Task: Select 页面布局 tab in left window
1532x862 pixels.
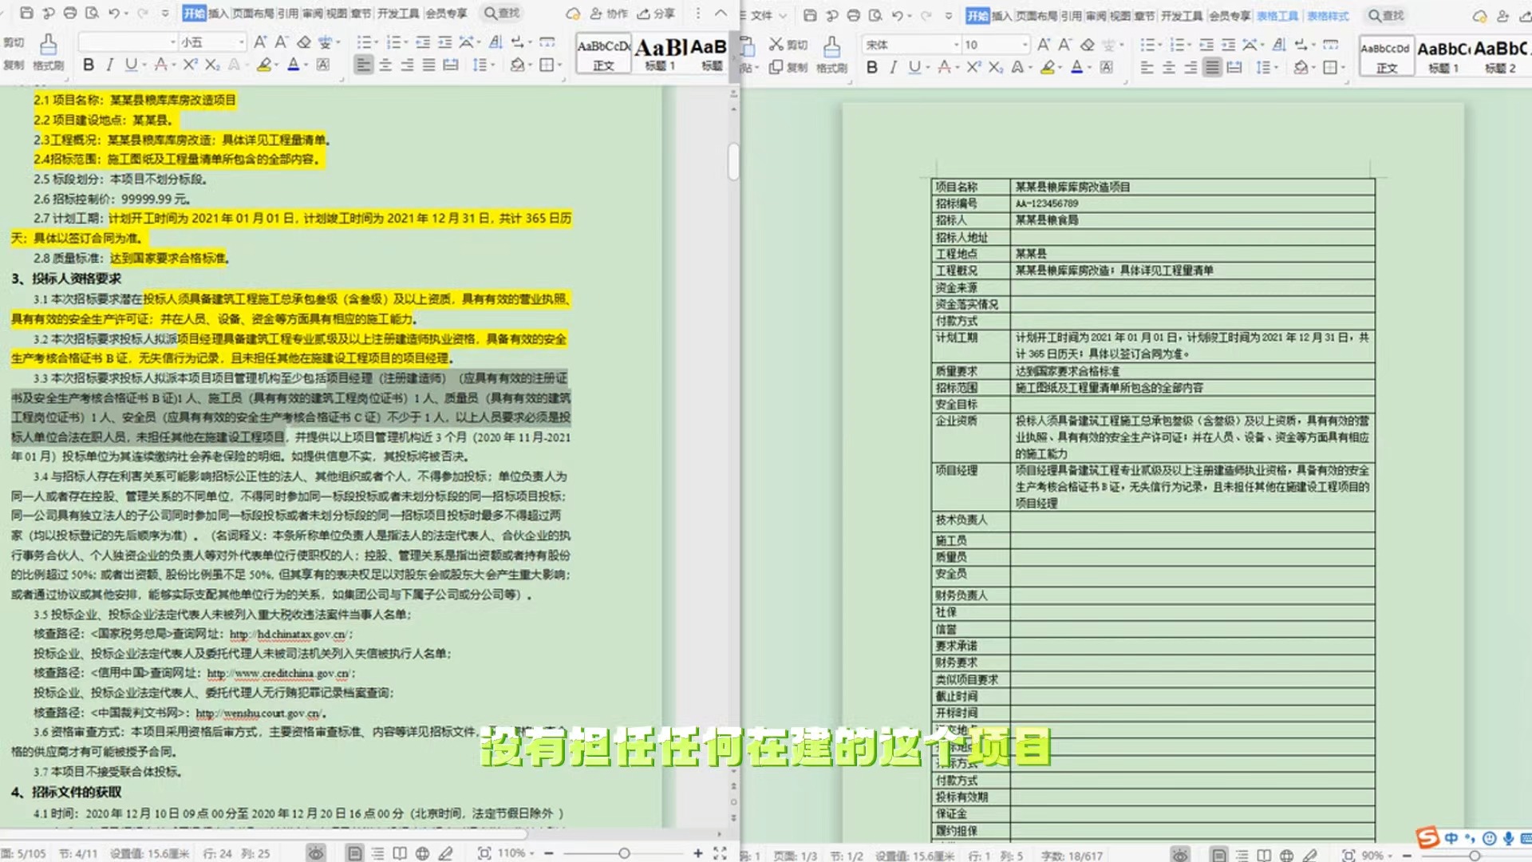Action: pos(252,14)
